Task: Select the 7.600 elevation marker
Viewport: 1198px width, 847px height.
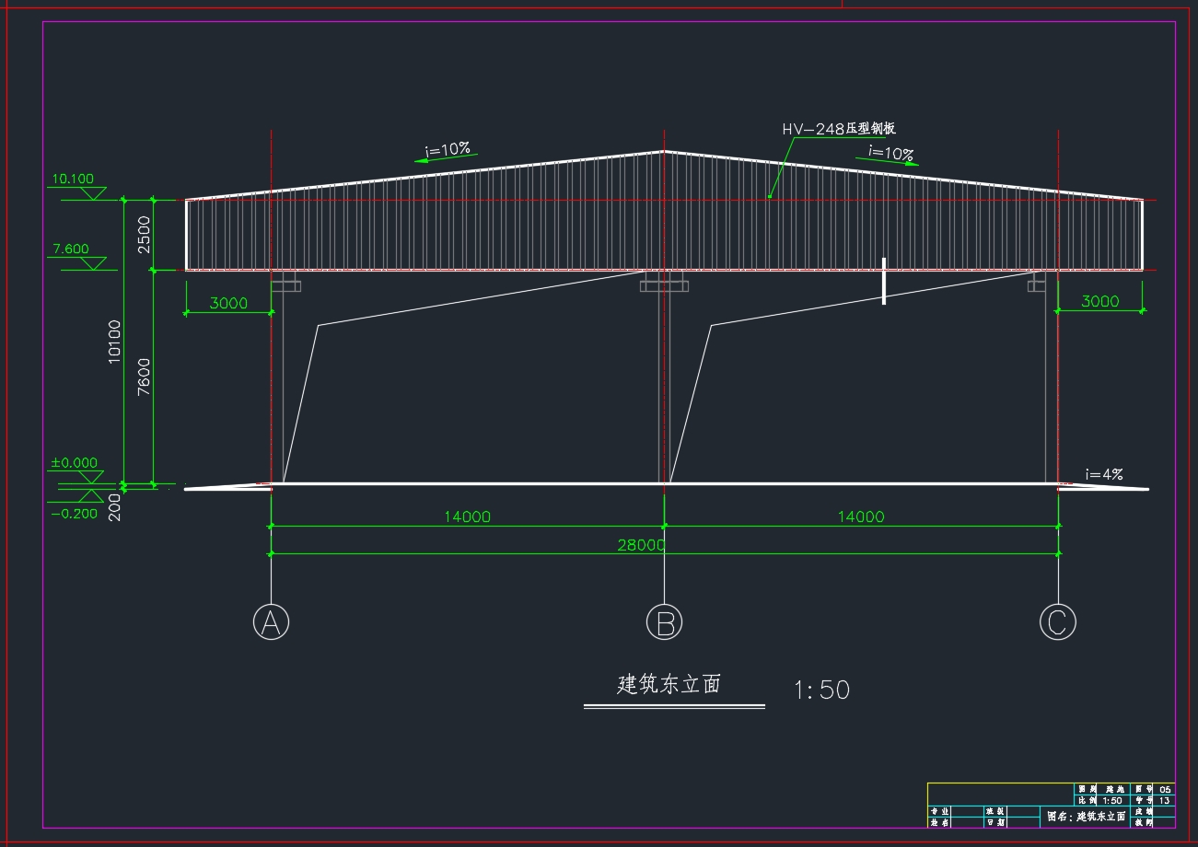Action: (x=71, y=249)
